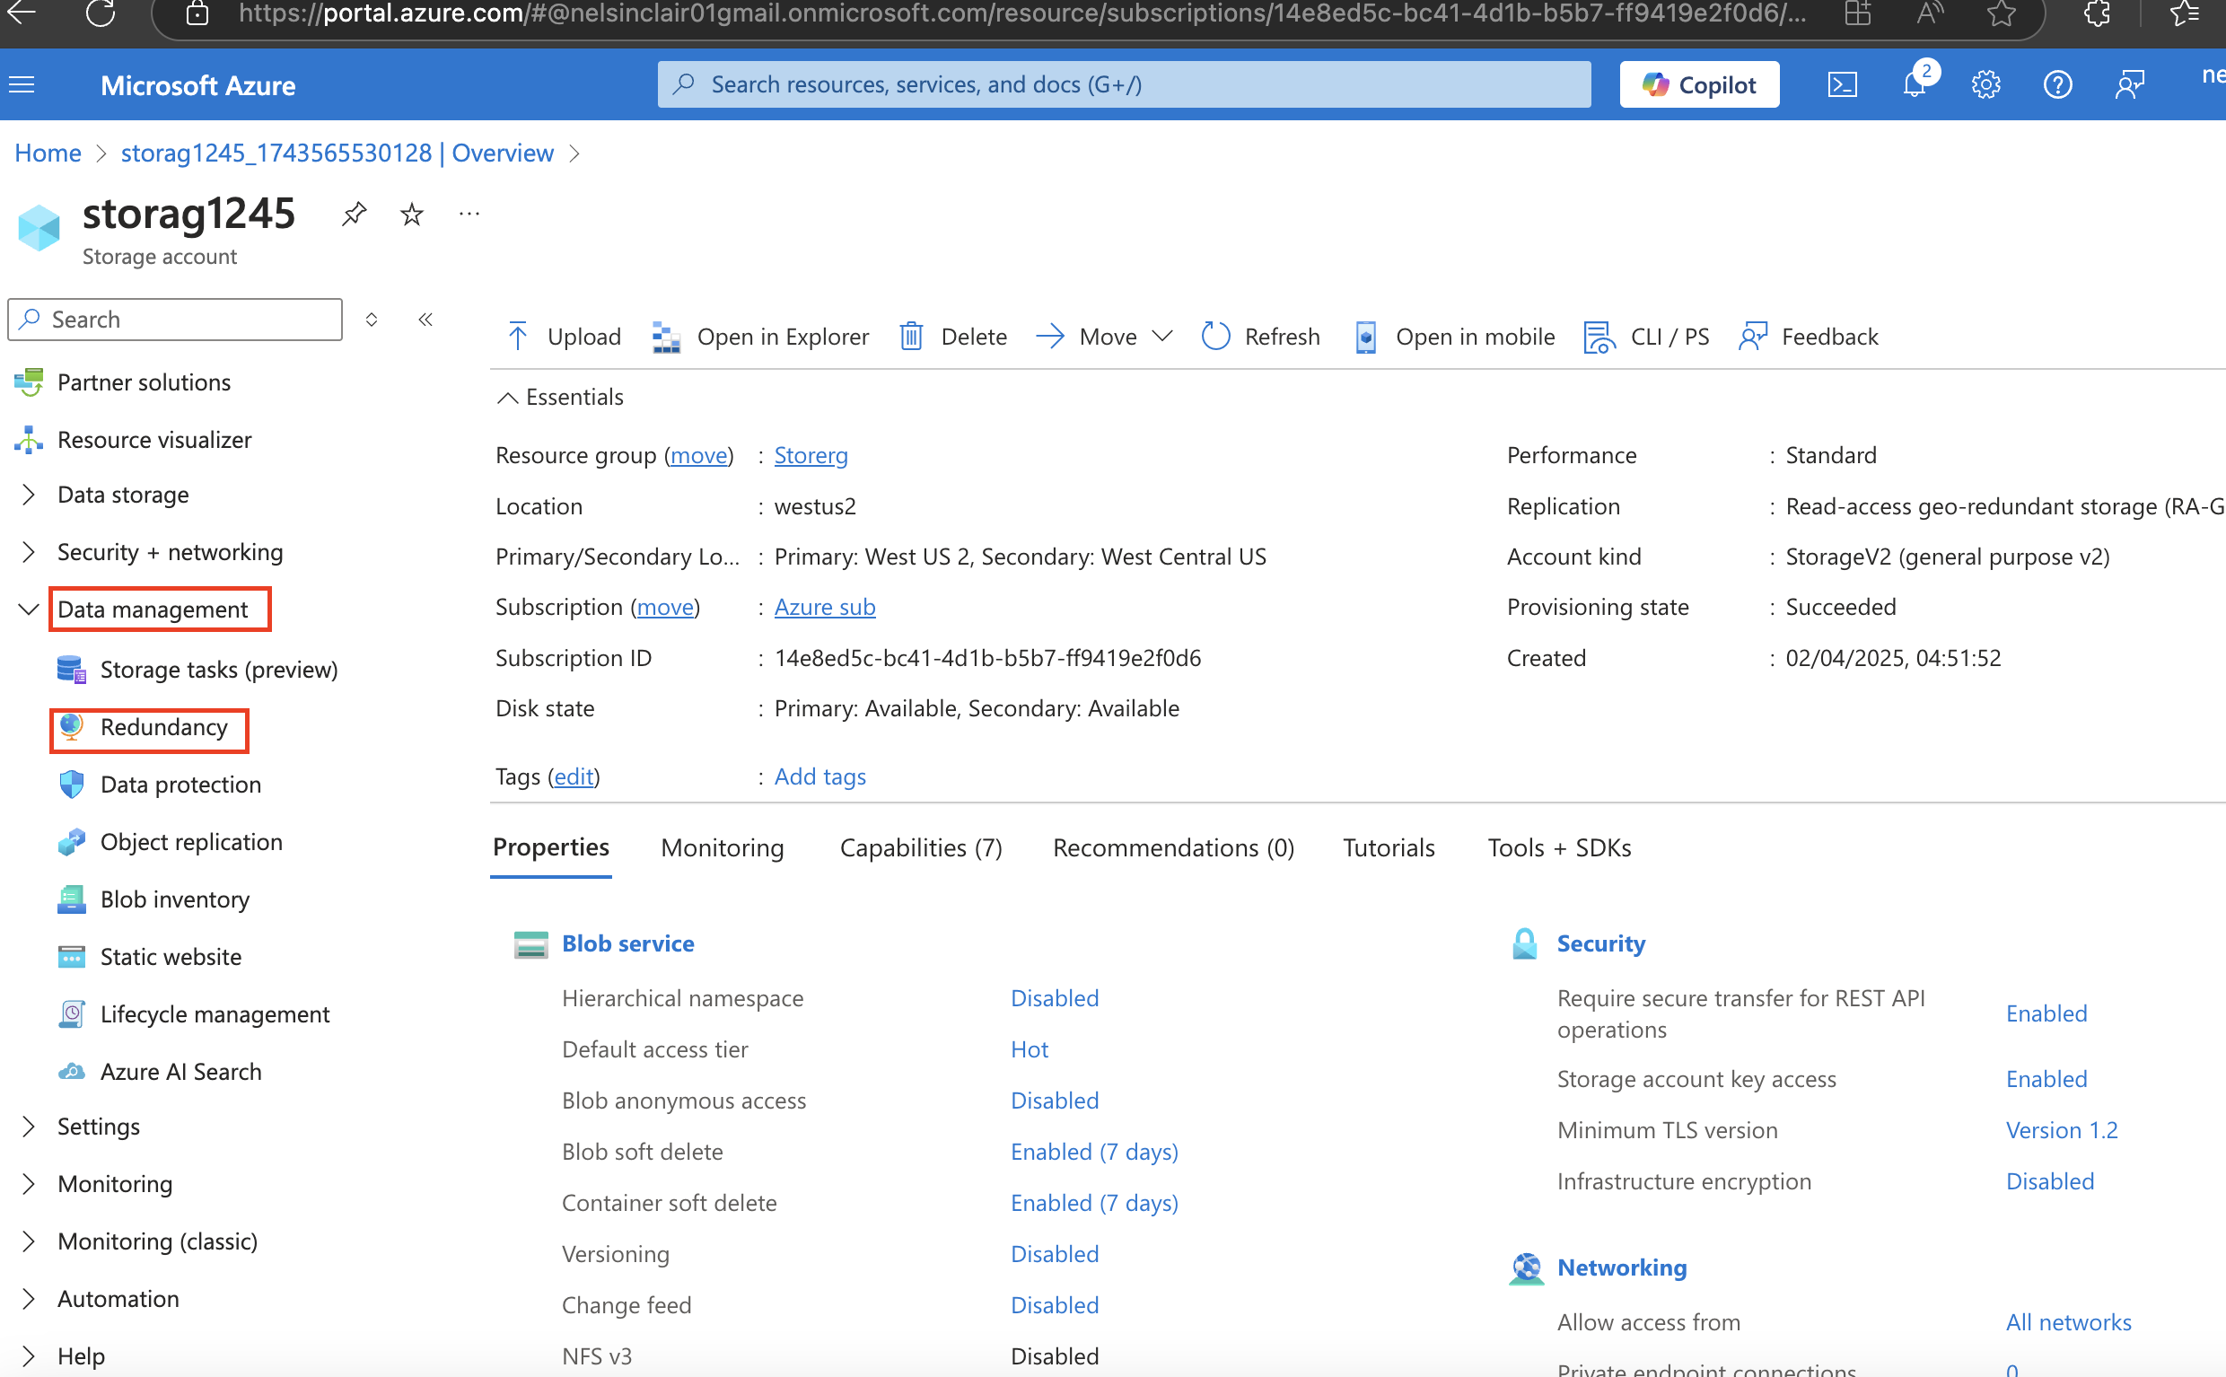Screen dimensions: 2226x1377
Task: Open browser extensions puzzle icon
Action: [x=2097, y=13]
